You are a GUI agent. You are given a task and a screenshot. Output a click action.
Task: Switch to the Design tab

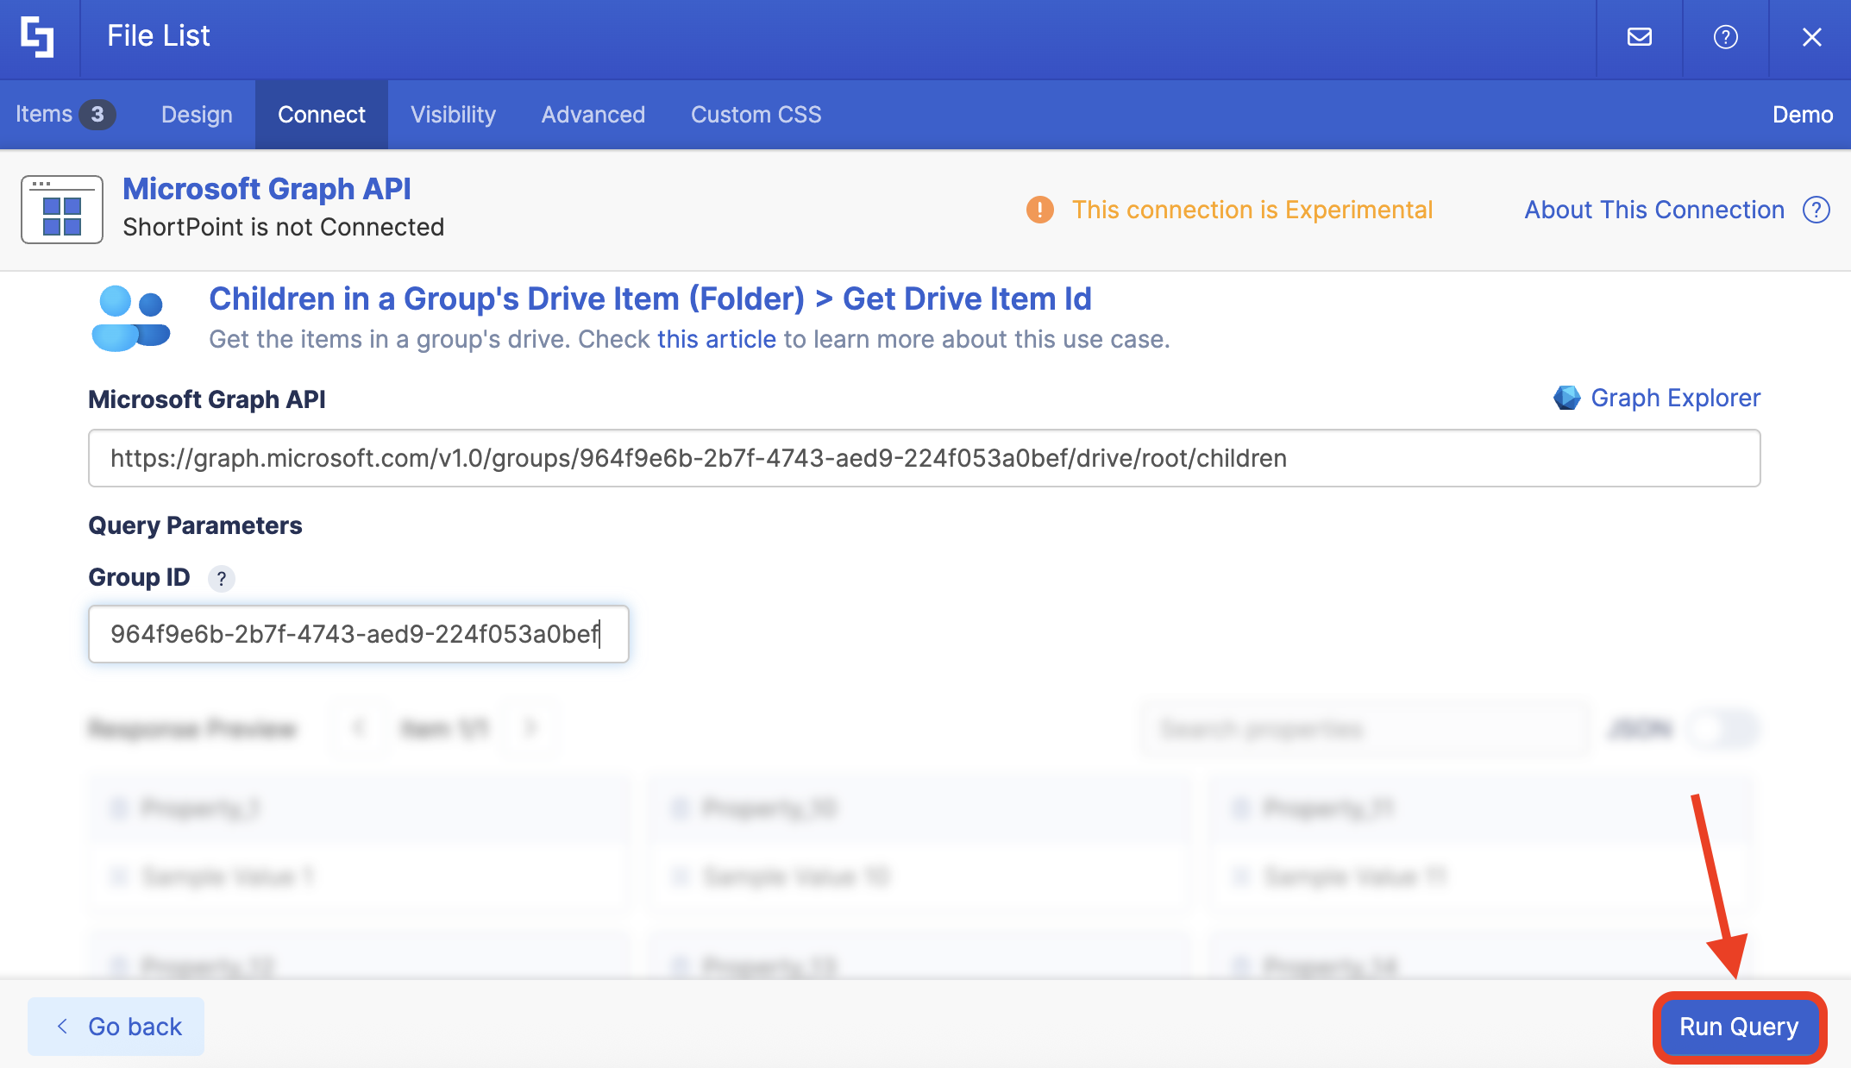coord(197,115)
